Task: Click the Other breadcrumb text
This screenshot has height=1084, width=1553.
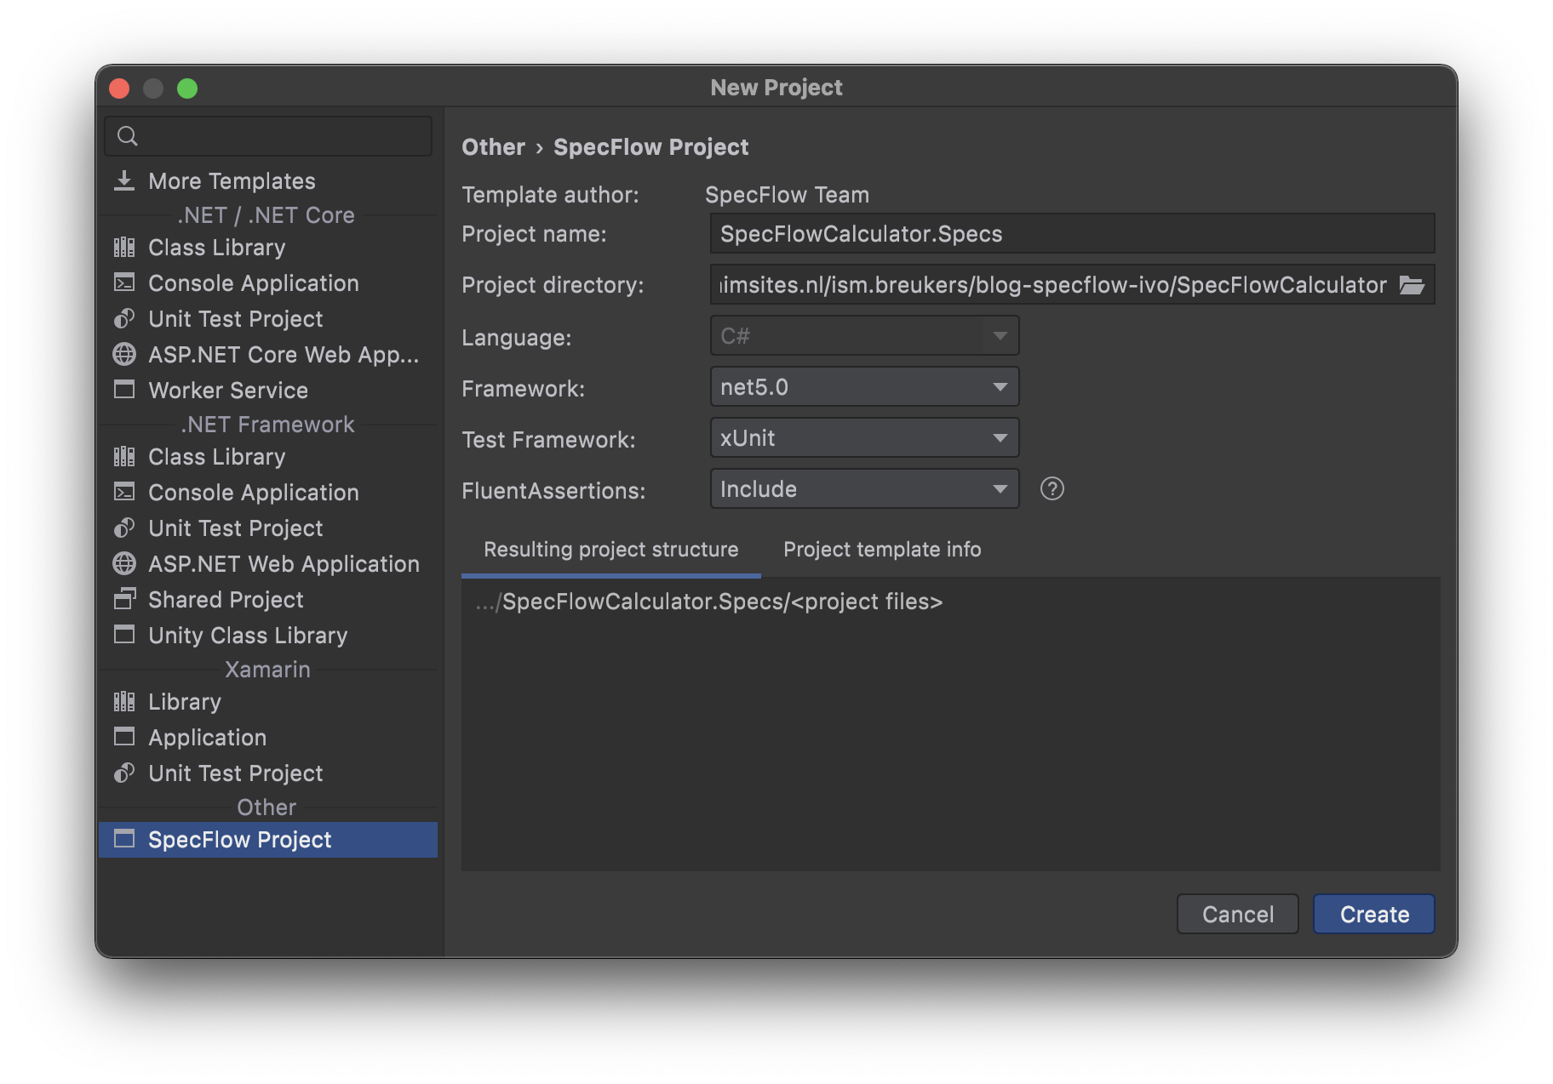Action: pos(493,146)
